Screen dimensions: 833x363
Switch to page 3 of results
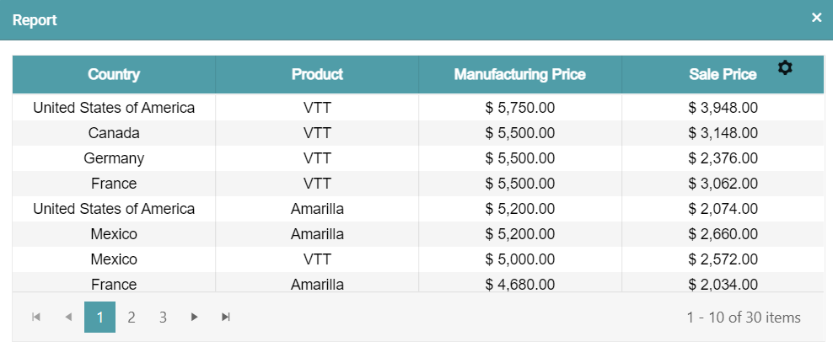click(x=163, y=318)
